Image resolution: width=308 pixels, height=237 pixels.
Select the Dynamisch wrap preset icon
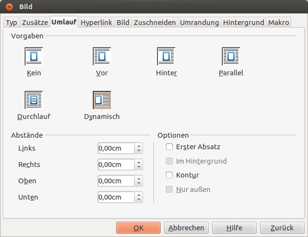point(102,100)
